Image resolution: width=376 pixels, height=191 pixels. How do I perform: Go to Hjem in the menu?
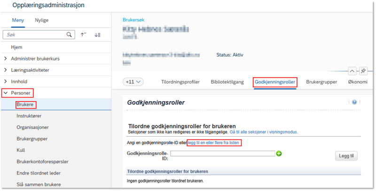point(16,47)
